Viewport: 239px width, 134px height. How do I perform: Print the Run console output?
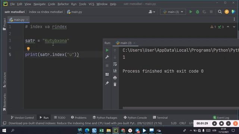[x=115, y=78]
